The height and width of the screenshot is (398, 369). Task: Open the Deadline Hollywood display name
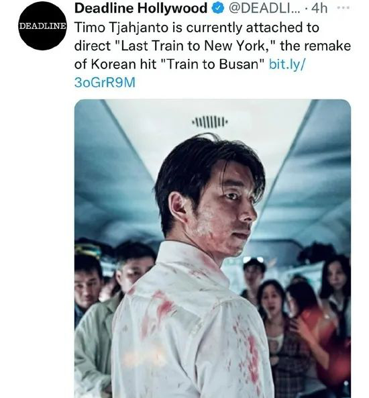(x=141, y=8)
